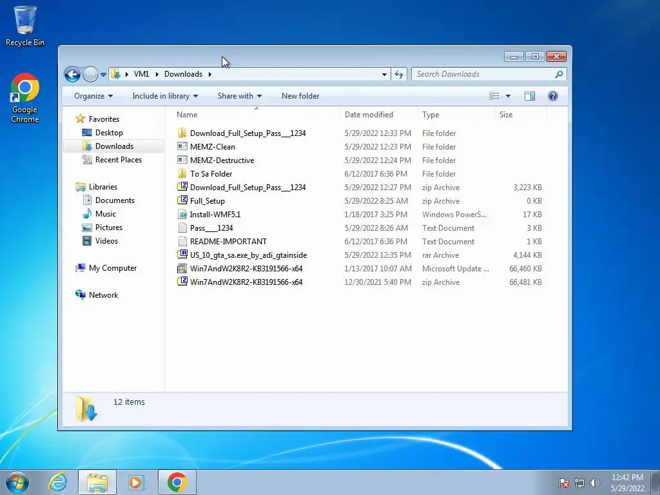Open the Music library

point(105,214)
